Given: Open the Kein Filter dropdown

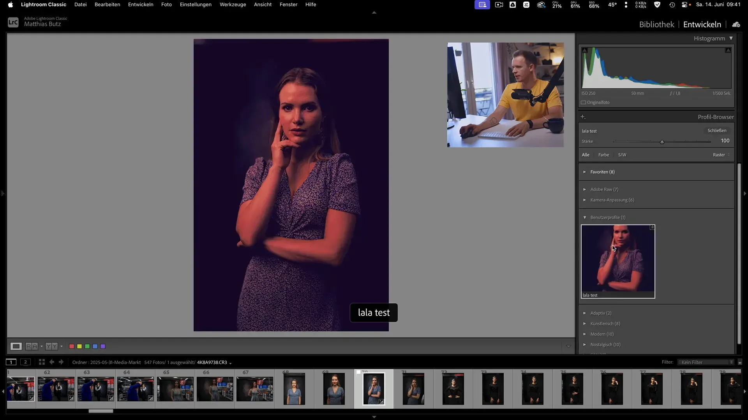Looking at the screenshot, I should tap(705, 362).
